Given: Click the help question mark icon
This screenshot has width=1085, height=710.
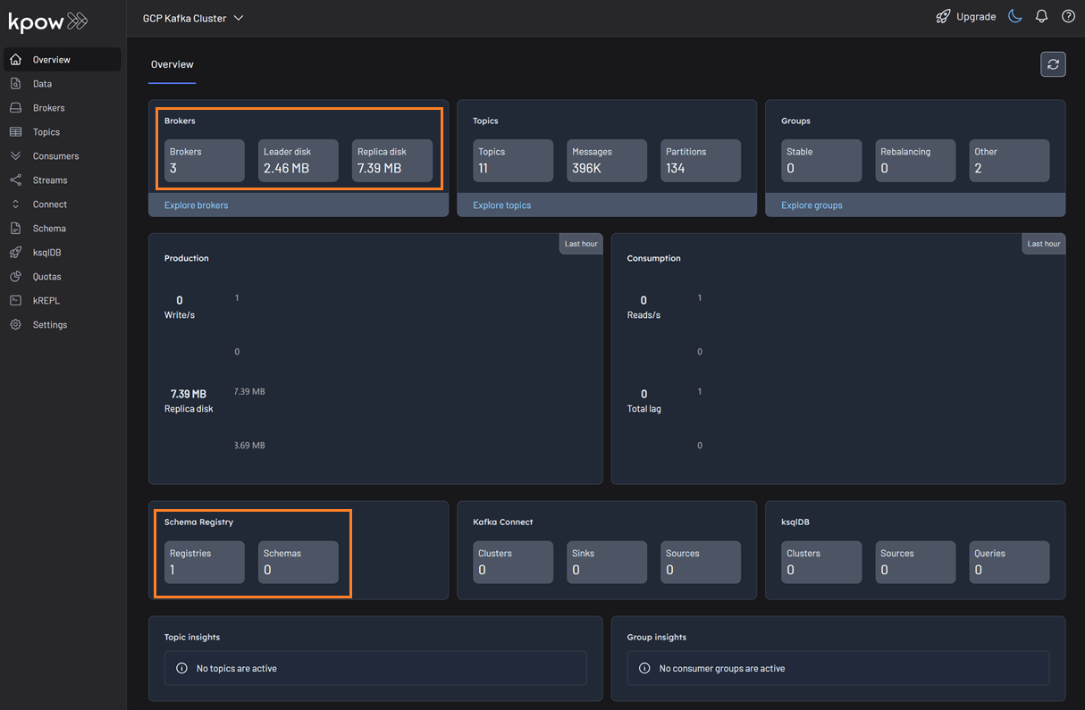Looking at the screenshot, I should 1068,17.
